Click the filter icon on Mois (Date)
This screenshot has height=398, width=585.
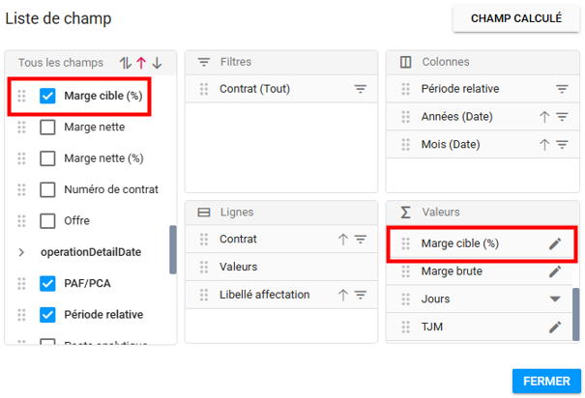[x=562, y=145]
